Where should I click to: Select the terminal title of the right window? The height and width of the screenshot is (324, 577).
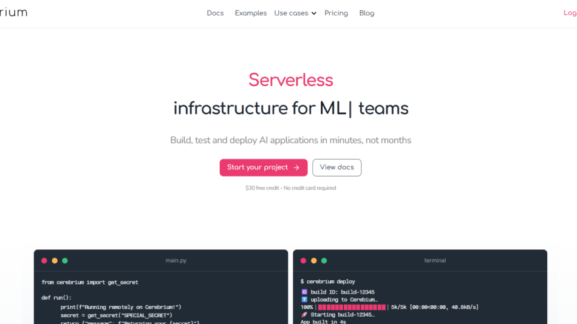point(434,261)
